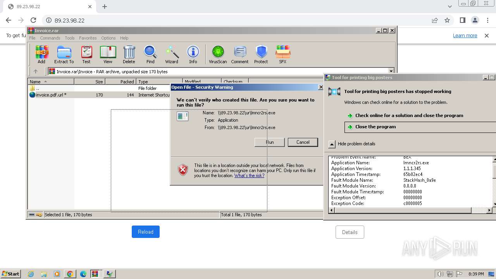Open Chrome from the taskbar

[70, 274]
